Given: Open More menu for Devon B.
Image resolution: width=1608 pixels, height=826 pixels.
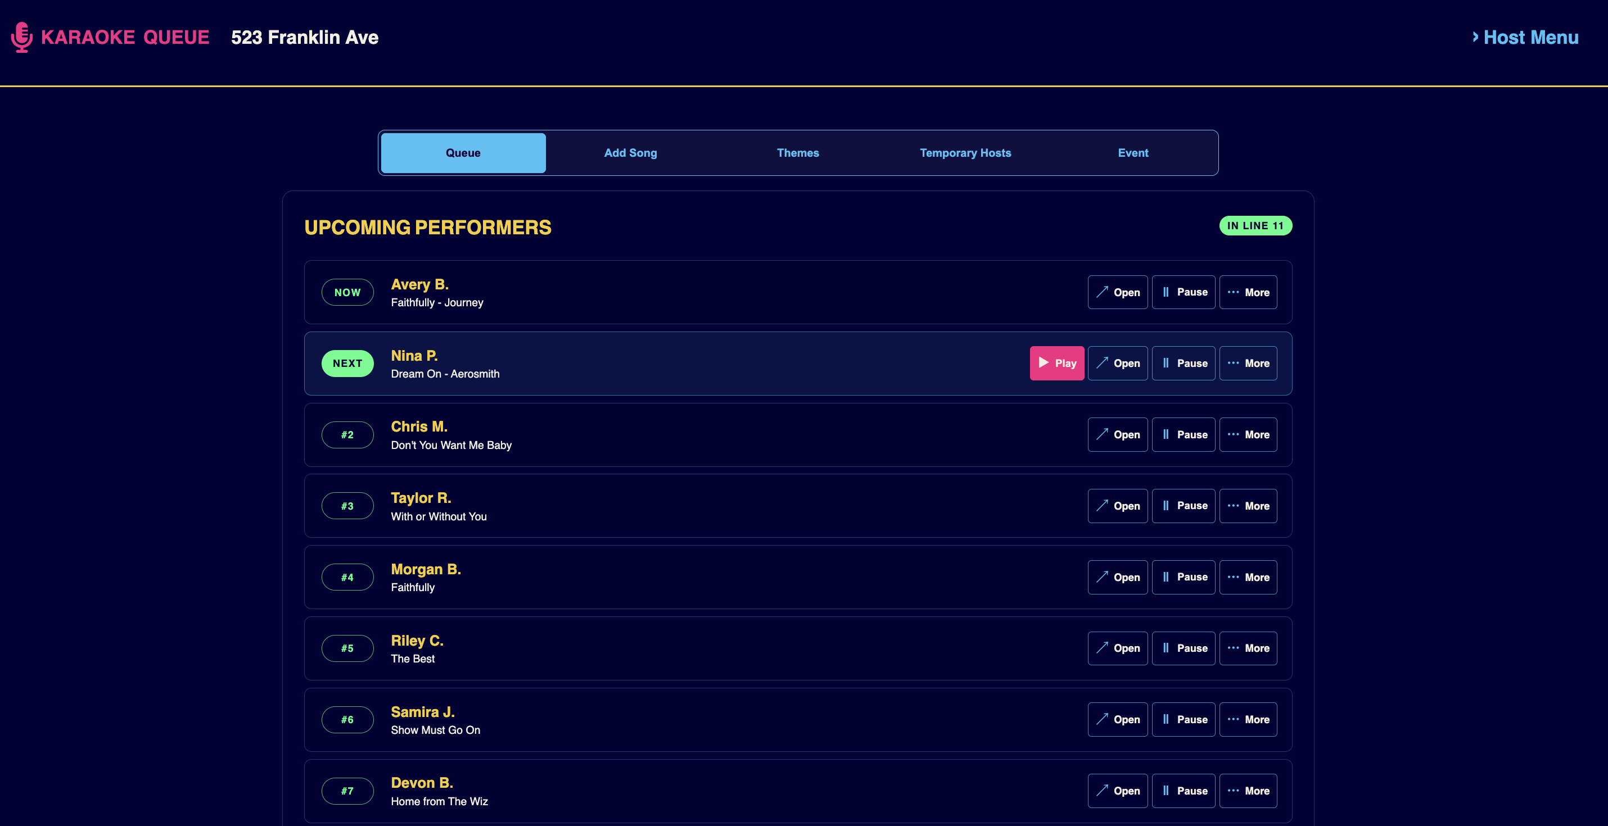Looking at the screenshot, I should tap(1248, 791).
